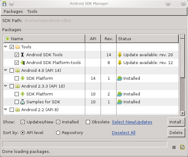Click the Android icon in Name column header
The image size is (188, 157).
(8, 39)
